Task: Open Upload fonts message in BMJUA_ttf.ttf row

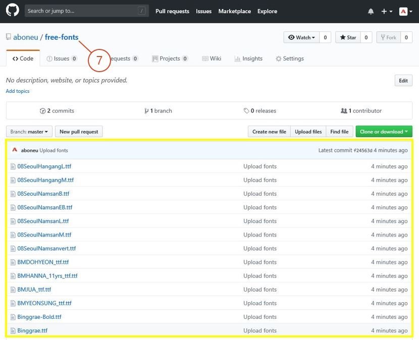Action: point(260,290)
